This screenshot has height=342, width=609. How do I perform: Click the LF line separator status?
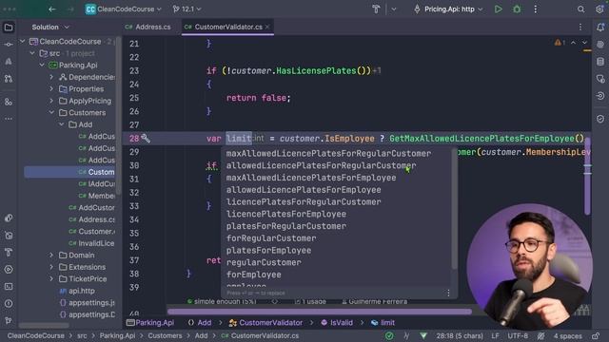point(495,335)
